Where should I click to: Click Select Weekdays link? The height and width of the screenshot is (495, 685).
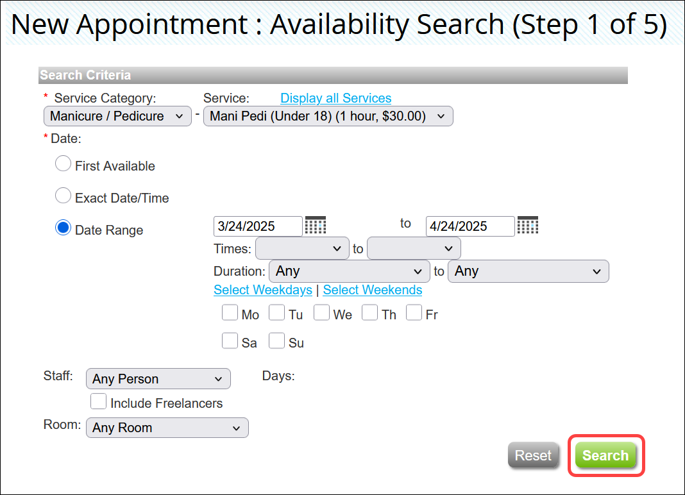[x=263, y=290]
